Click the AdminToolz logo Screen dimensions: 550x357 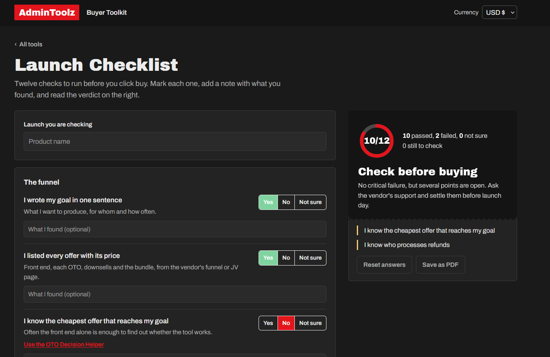(x=47, y=13)
